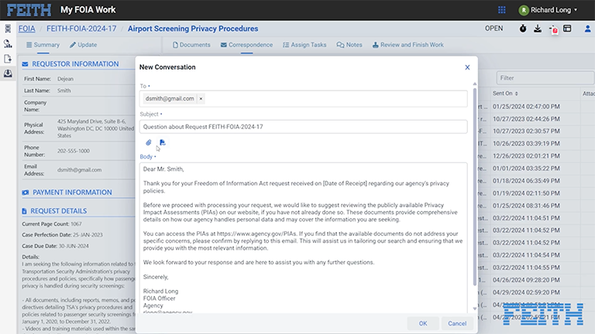Screen dimensions: 595x334
Task: Click the Requestor Information envelope icon
Action: [x=25, y=64]
